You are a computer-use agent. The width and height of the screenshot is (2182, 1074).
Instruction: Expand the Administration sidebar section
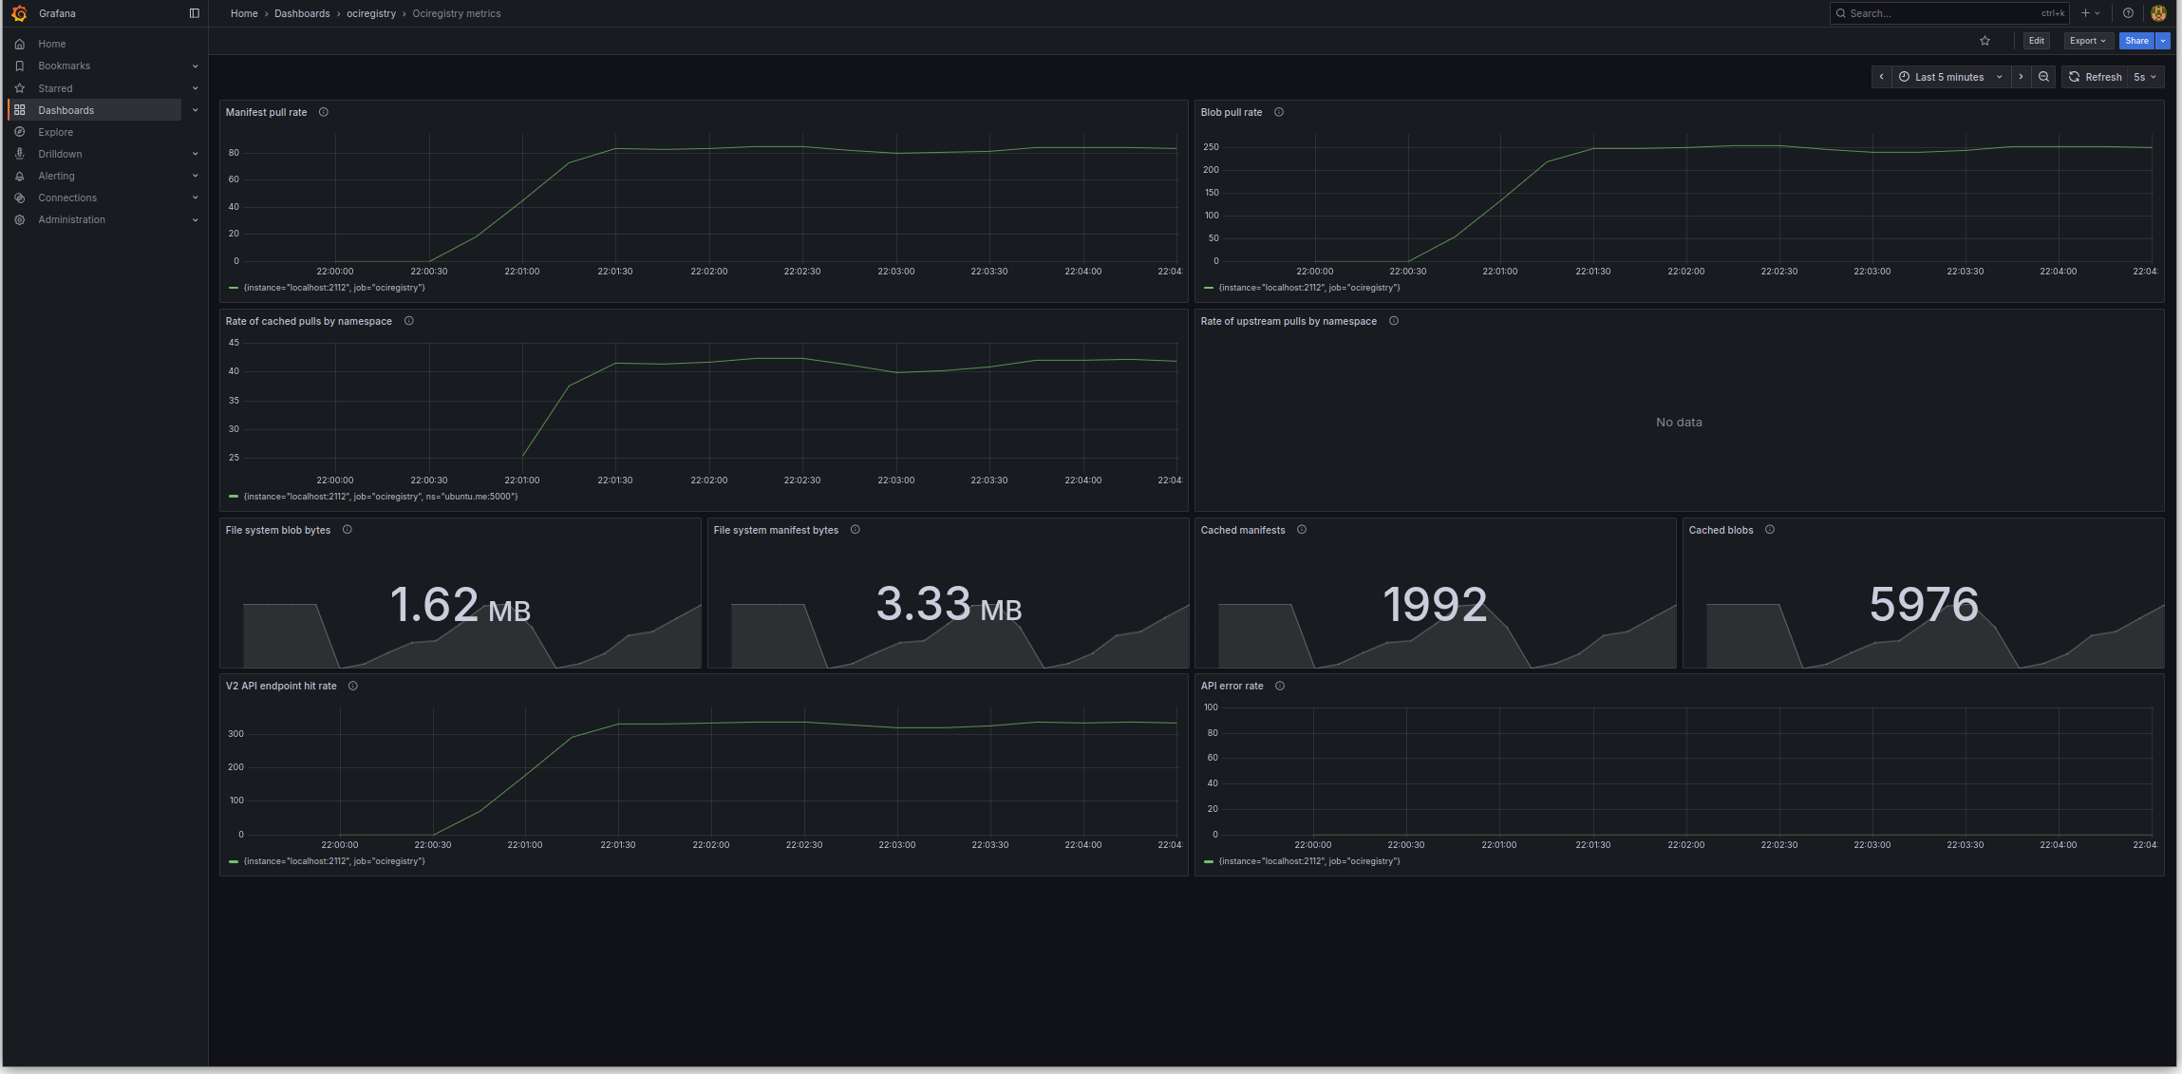tap(196, 219)
